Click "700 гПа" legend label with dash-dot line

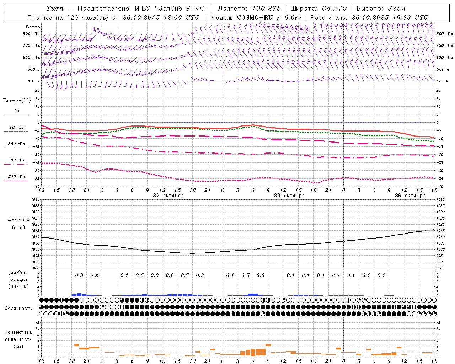pyautogui.click(x=16, y=160)
